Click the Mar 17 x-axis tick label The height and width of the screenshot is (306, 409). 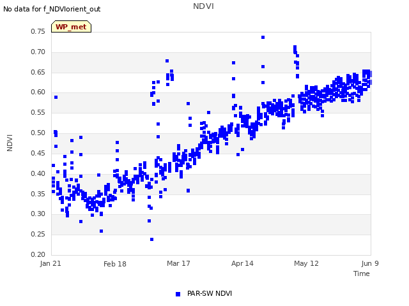[x=178, y=263]
